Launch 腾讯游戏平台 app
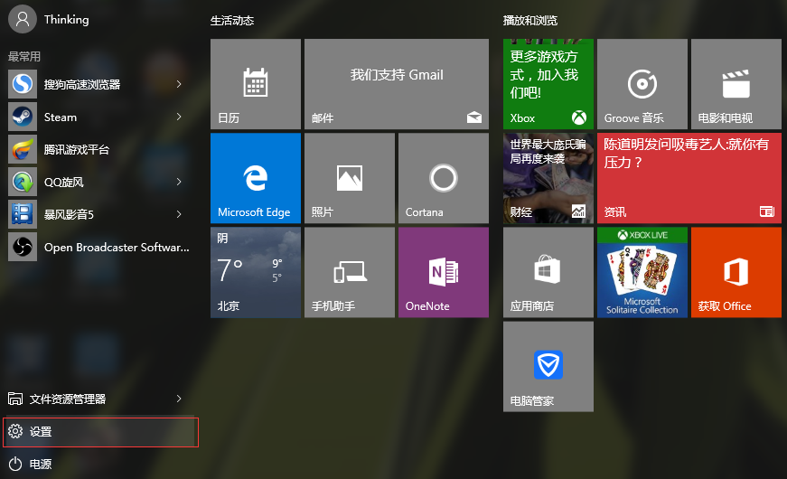787x479 pixels. pyautogui.click(x=98, y=149)
